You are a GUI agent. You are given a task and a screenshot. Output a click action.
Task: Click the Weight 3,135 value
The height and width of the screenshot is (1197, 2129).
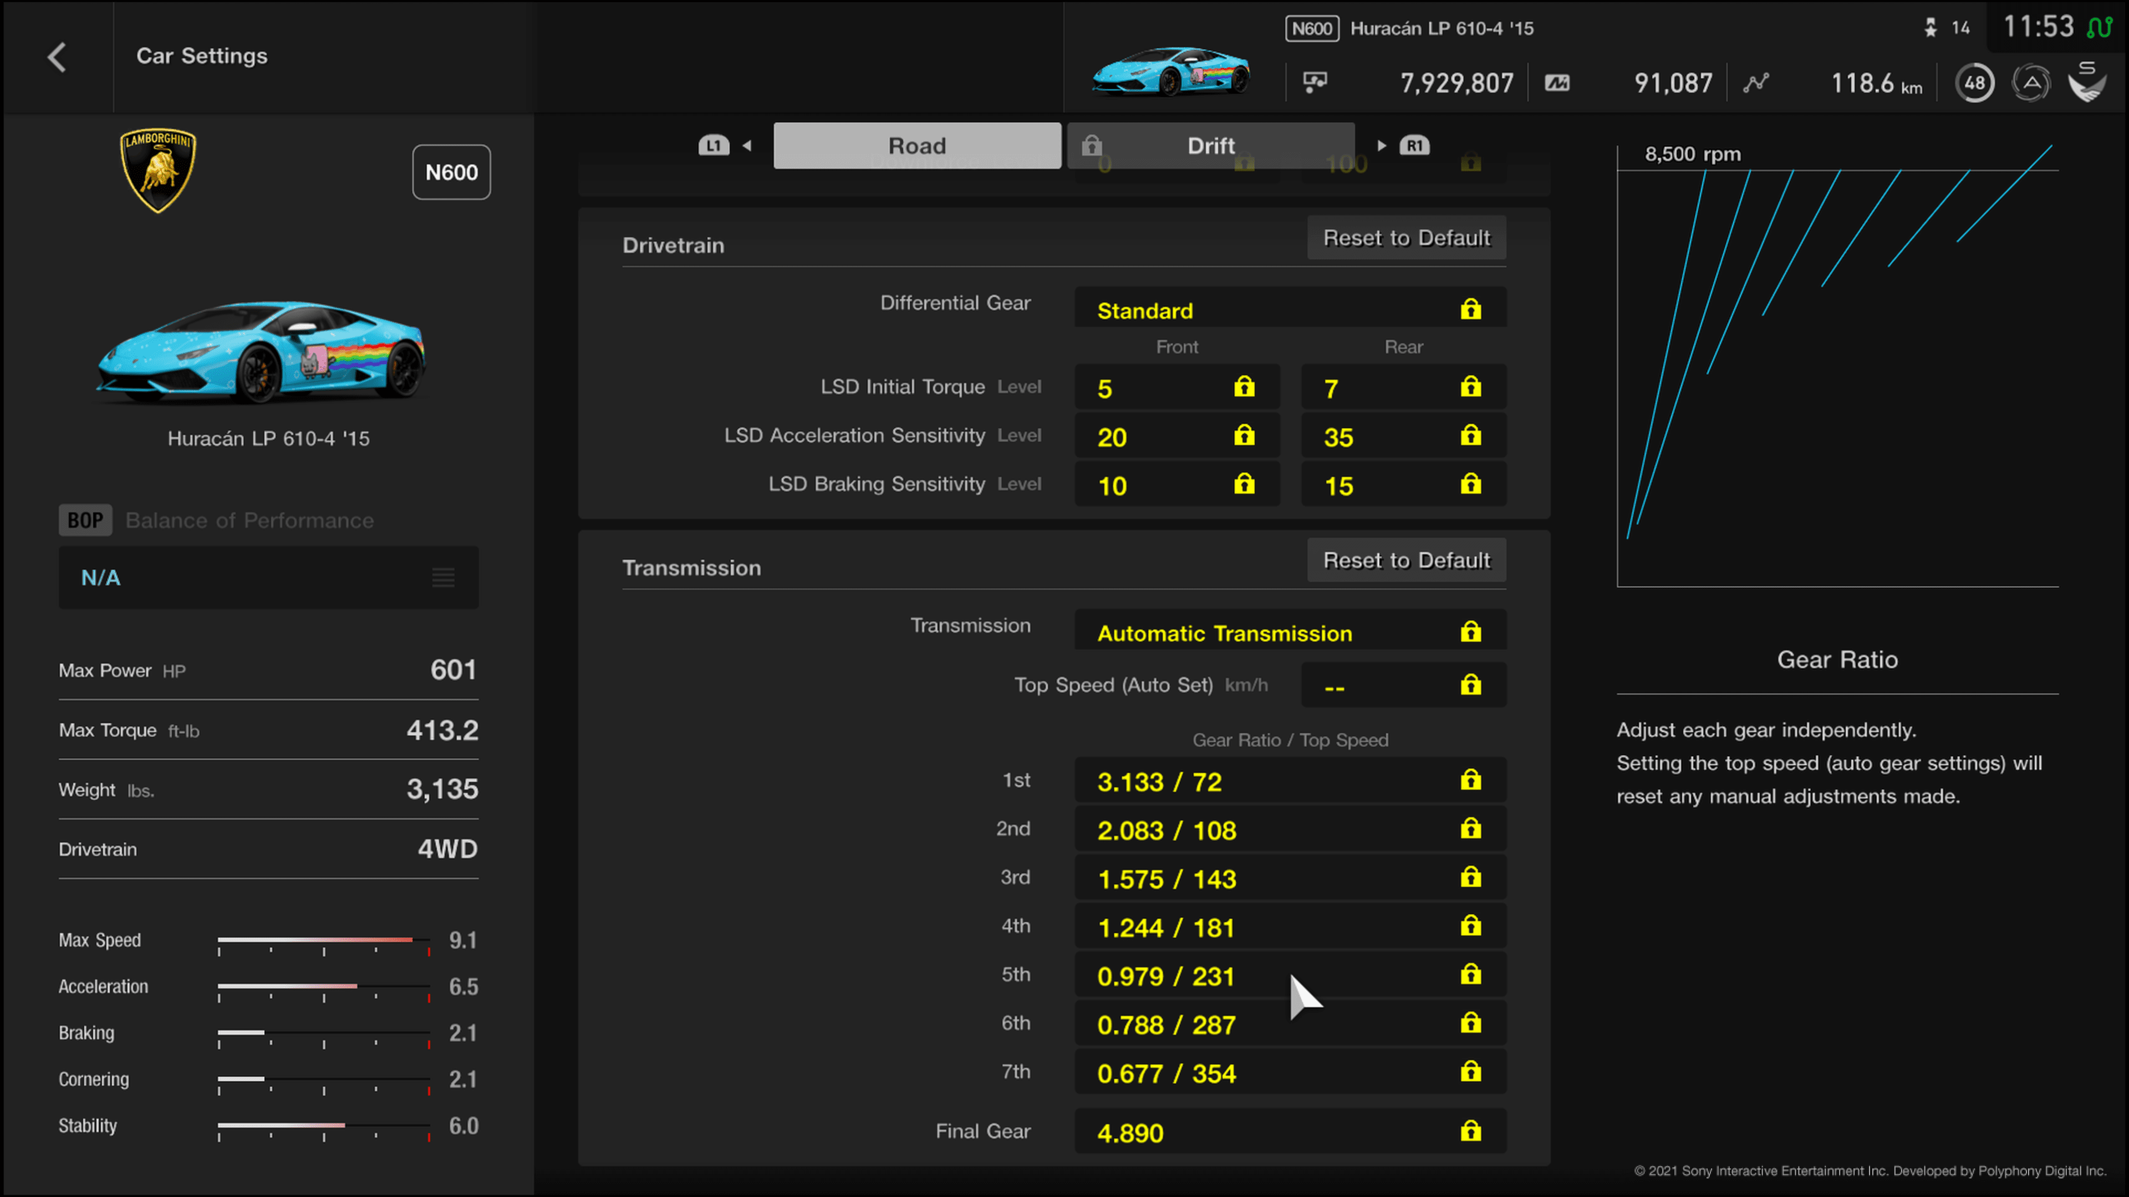(442, 790)
